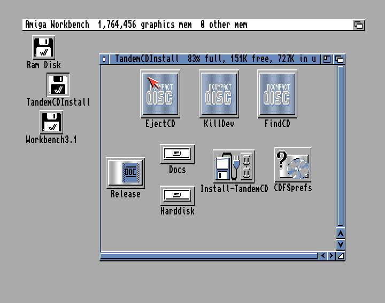
Task: Click the Install-TandemCD installer icon
Action: [234, 166]
